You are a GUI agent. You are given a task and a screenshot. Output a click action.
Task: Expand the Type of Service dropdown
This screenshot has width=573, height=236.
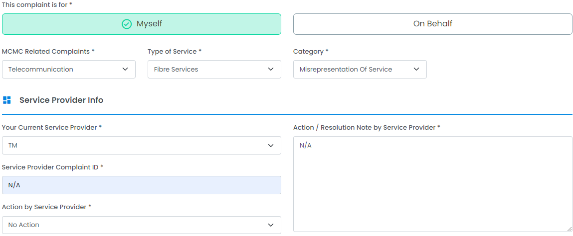214,70
